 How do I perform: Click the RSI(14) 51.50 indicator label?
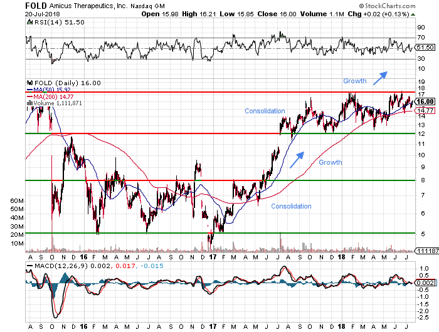click(x=60, y=22)
